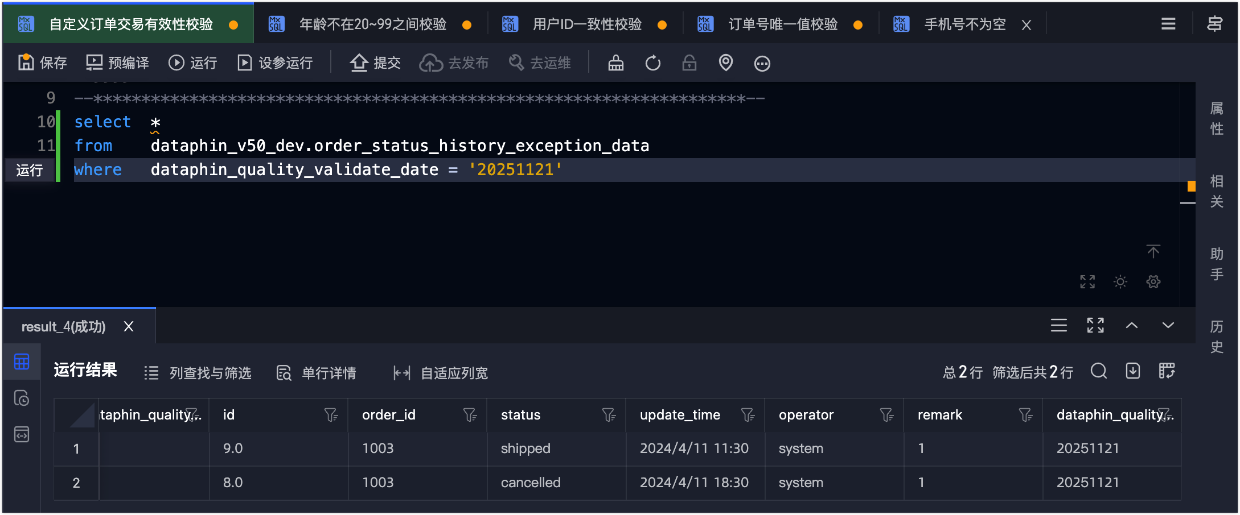This screenshot has width=1240, height=515.
Task: Click the orange marker in editor scrollbar
Action: (1191, 186)
